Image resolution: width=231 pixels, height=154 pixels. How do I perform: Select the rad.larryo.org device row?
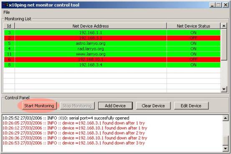(x=112, y=49)
